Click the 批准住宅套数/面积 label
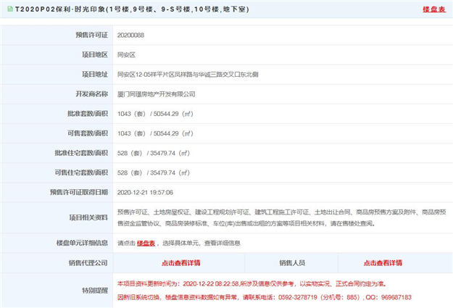 (81, 153)
